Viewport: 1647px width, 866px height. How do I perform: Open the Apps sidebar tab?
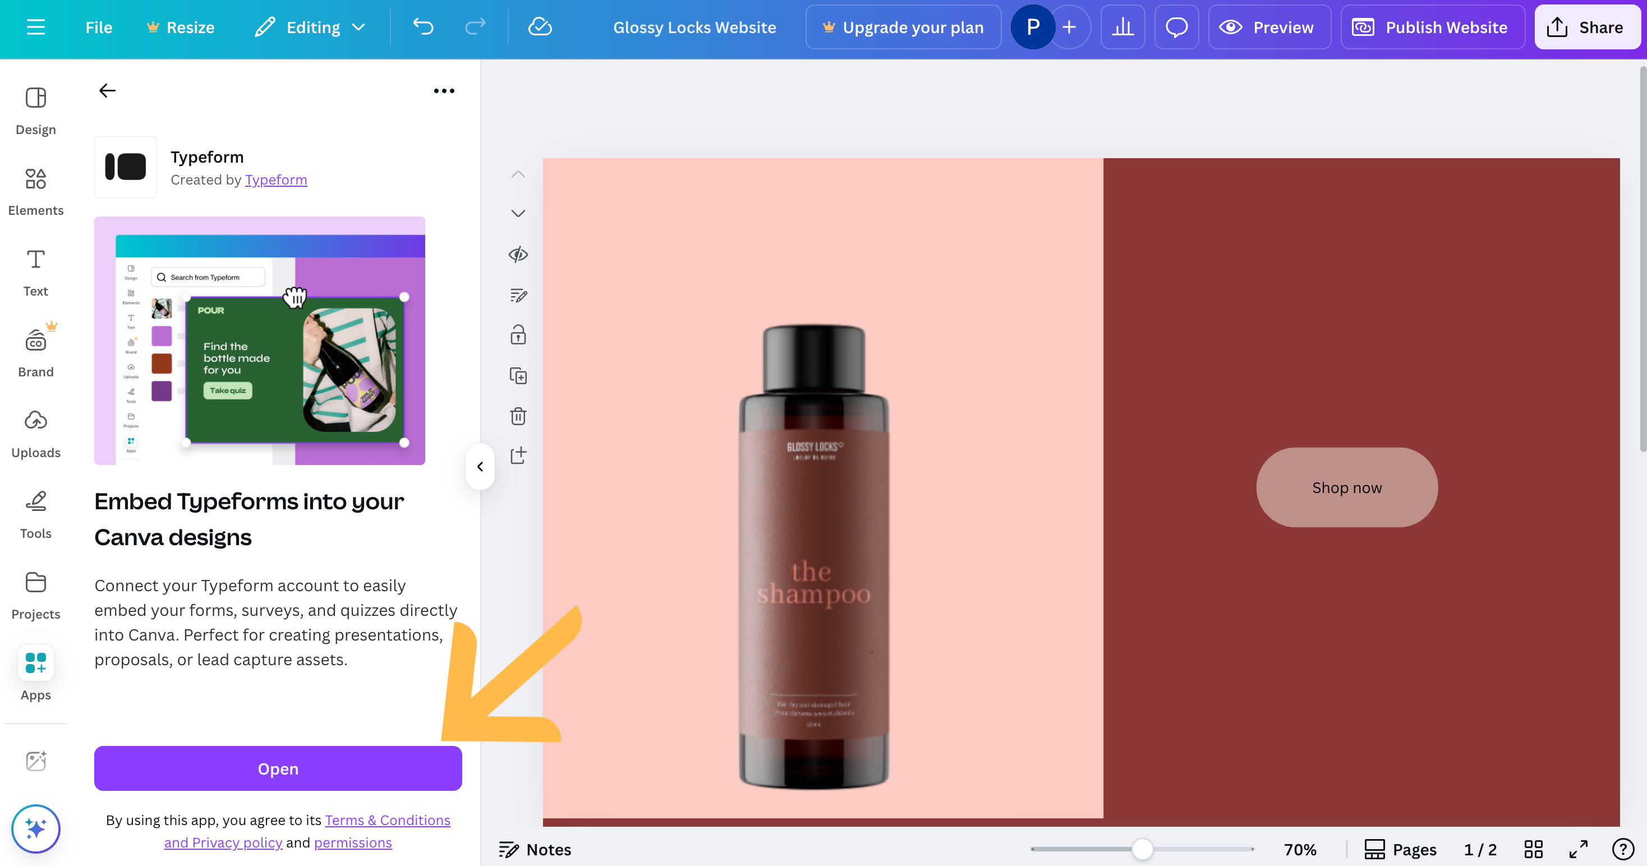click(36, 674)
